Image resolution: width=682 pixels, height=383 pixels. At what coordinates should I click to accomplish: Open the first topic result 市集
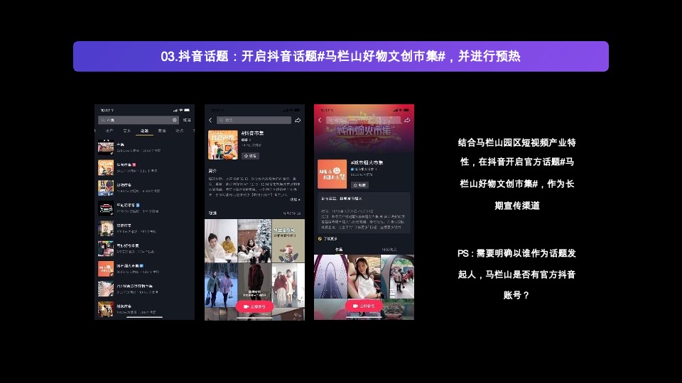[x=144, y=148]
